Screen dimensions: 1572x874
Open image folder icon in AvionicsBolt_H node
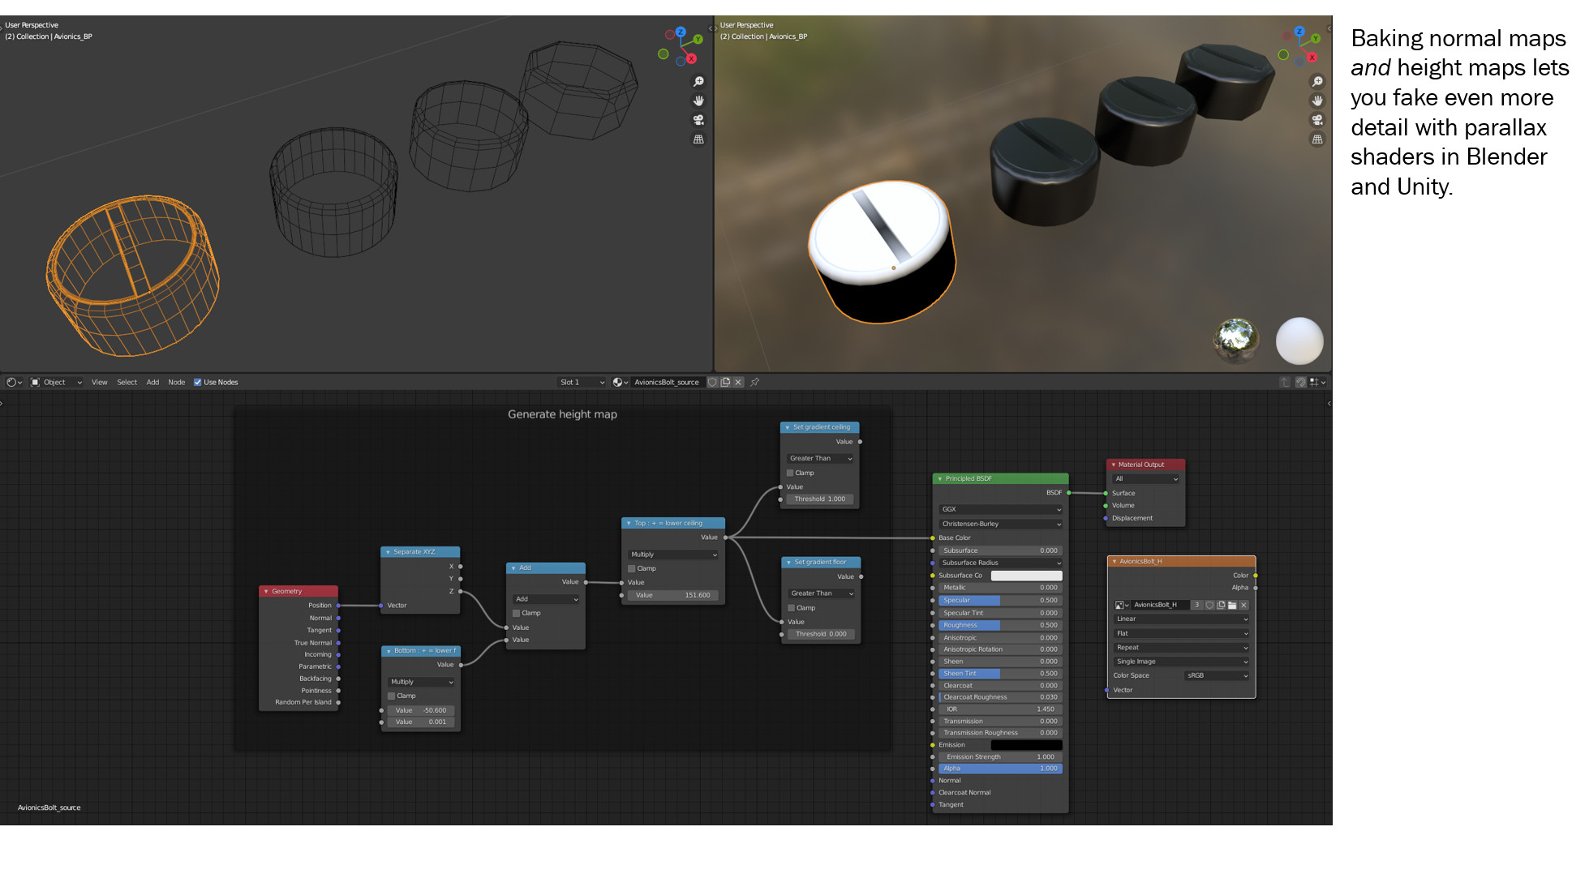(x=1232, y=605)
